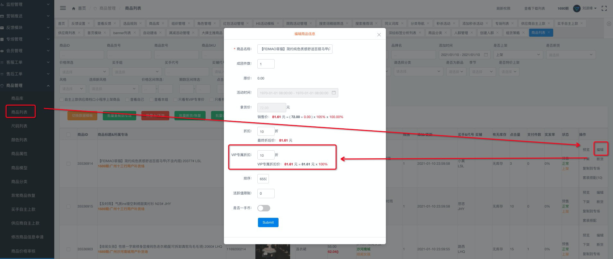The height and width of the screenshot is (259, 613).
Task: Close the H5活动模板 tab
Action: pyautogui.click(x=278, y=23)
